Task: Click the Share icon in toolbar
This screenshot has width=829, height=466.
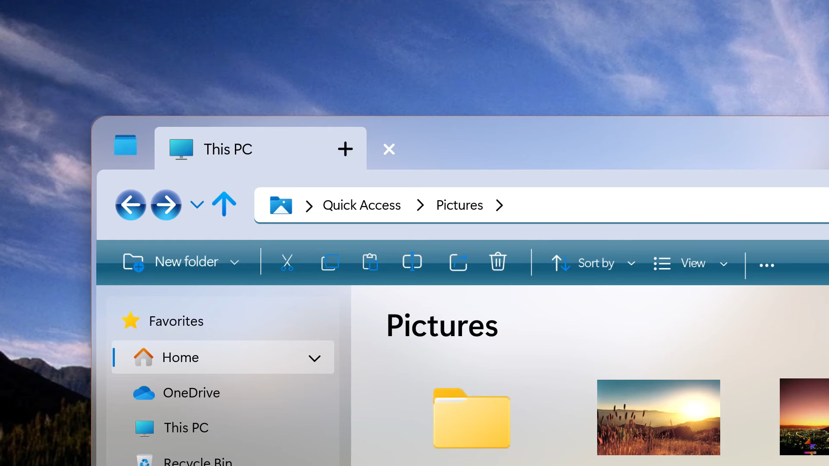Action: click(458, 262)
